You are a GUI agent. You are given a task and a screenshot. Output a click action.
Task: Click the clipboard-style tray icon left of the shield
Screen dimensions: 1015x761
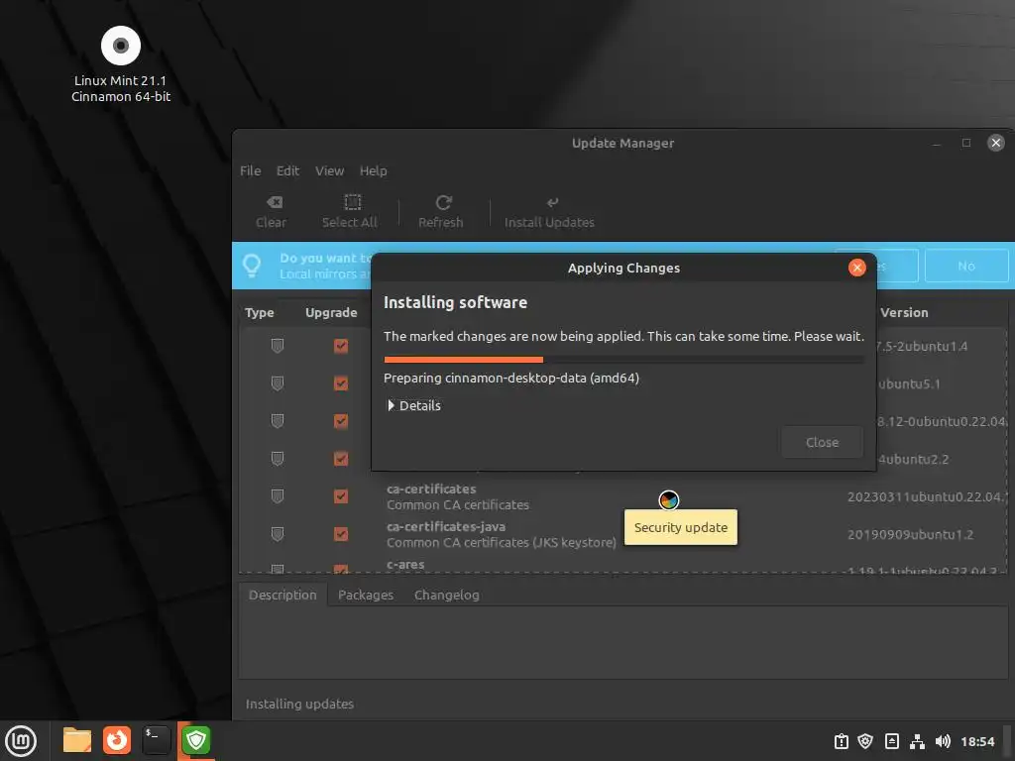coord(841,741)
